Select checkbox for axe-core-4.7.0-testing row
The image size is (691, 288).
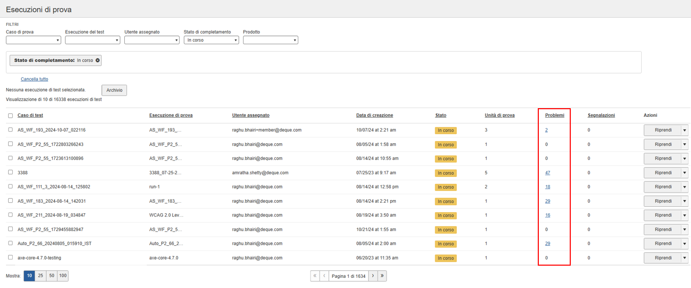point(11,258)
